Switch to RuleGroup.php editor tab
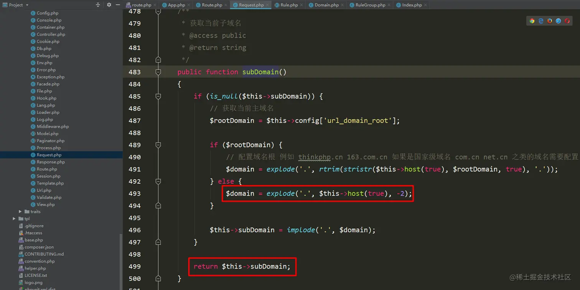580x290 pixels. (370, 5)
